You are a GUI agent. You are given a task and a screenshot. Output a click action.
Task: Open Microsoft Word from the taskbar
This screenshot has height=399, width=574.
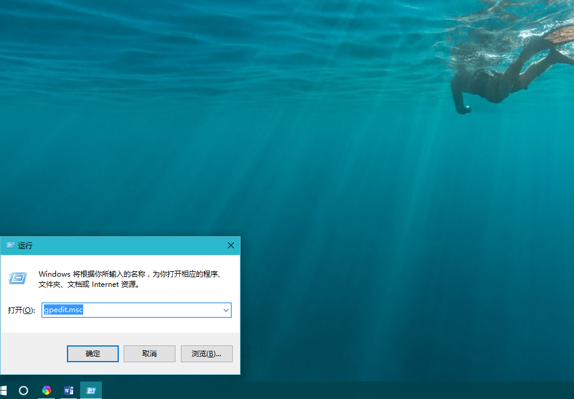point(68,391)
